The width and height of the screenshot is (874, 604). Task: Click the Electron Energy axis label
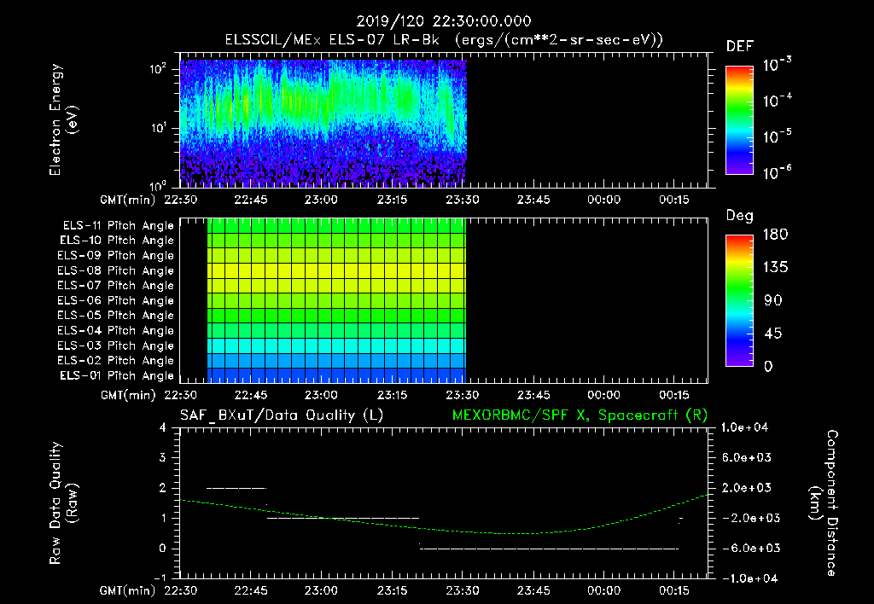pyautogui.click(x=63, y=119)
